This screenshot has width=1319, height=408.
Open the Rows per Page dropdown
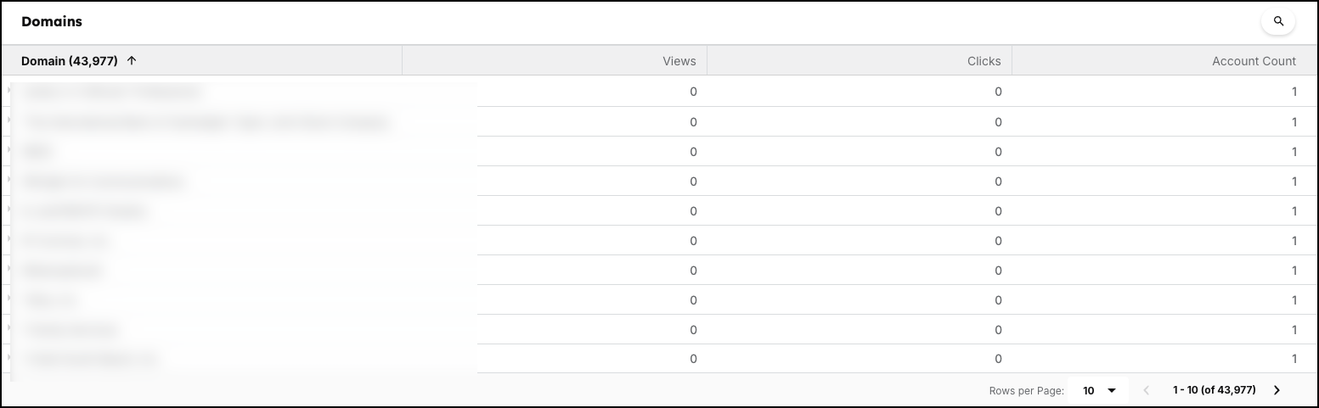pyautogui.click(x=1099, y=390)
